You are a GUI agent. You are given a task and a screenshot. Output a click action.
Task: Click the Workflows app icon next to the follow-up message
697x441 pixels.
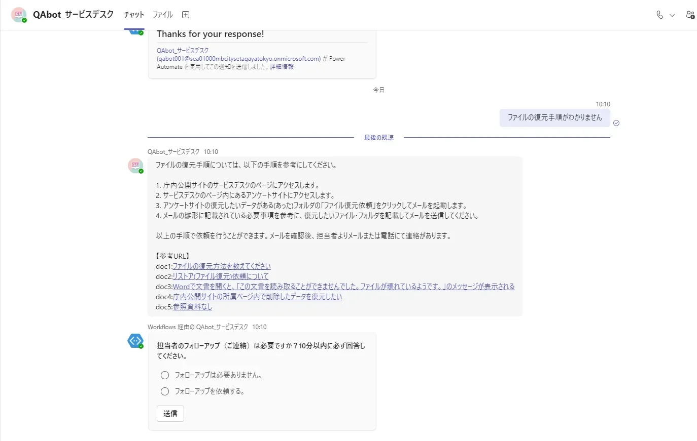click(135, 341)
